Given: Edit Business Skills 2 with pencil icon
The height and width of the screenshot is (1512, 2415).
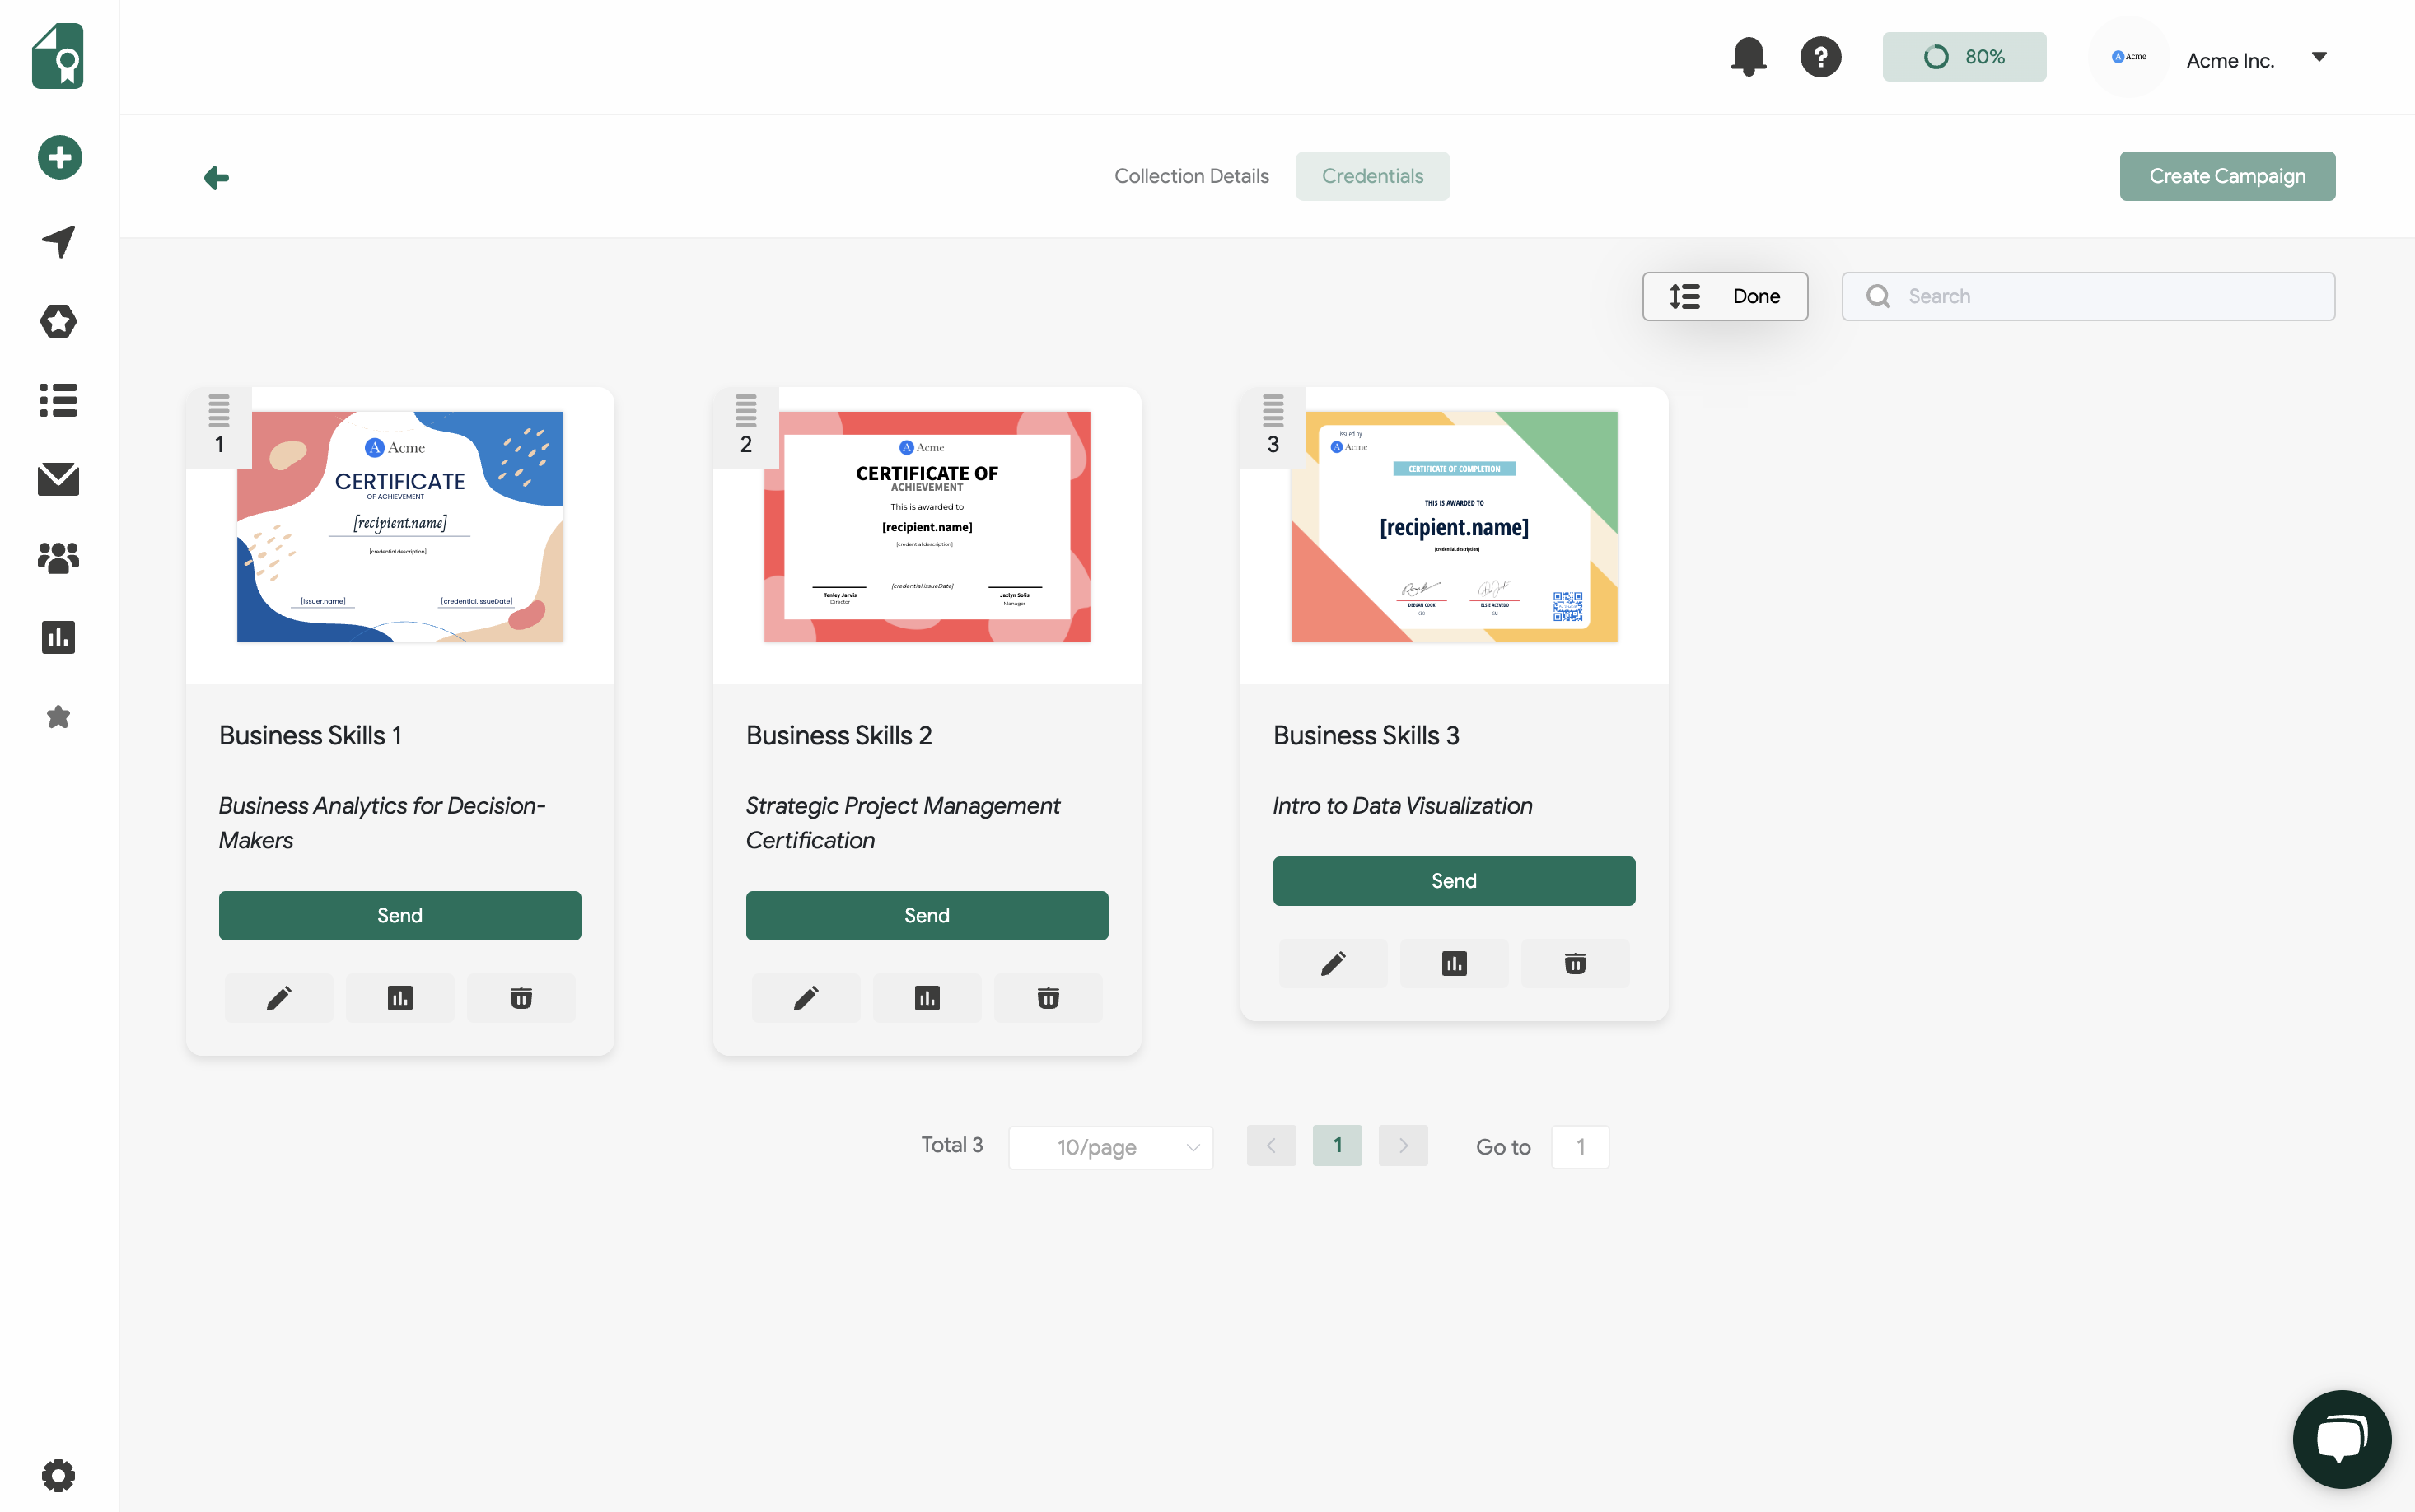Looking at the screenshot, I should tap(806, 998).
